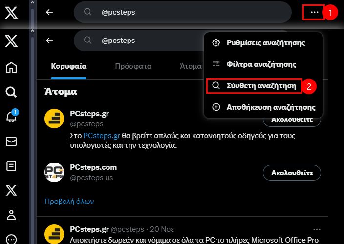The image size is (344, 244).
Task: Switch to the Άτομα tab
Action: tap(191, 66)
